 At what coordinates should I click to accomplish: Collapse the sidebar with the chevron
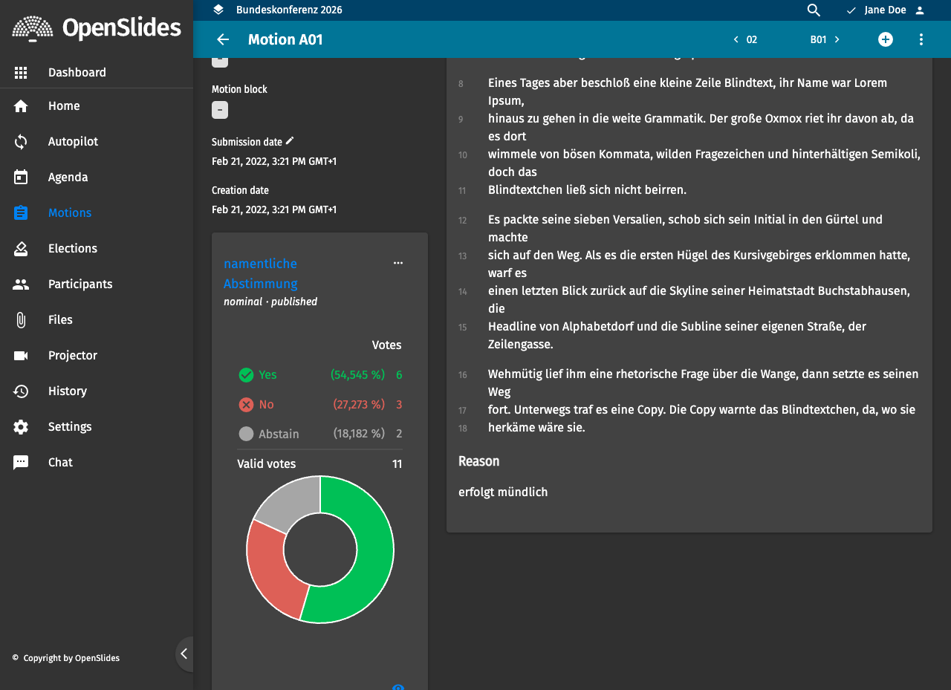pos(184,654)
